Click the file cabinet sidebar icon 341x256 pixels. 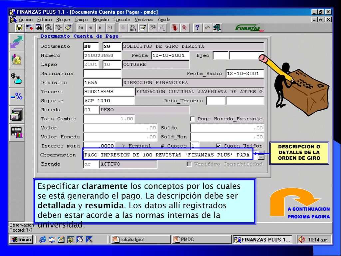coord(17,114)
